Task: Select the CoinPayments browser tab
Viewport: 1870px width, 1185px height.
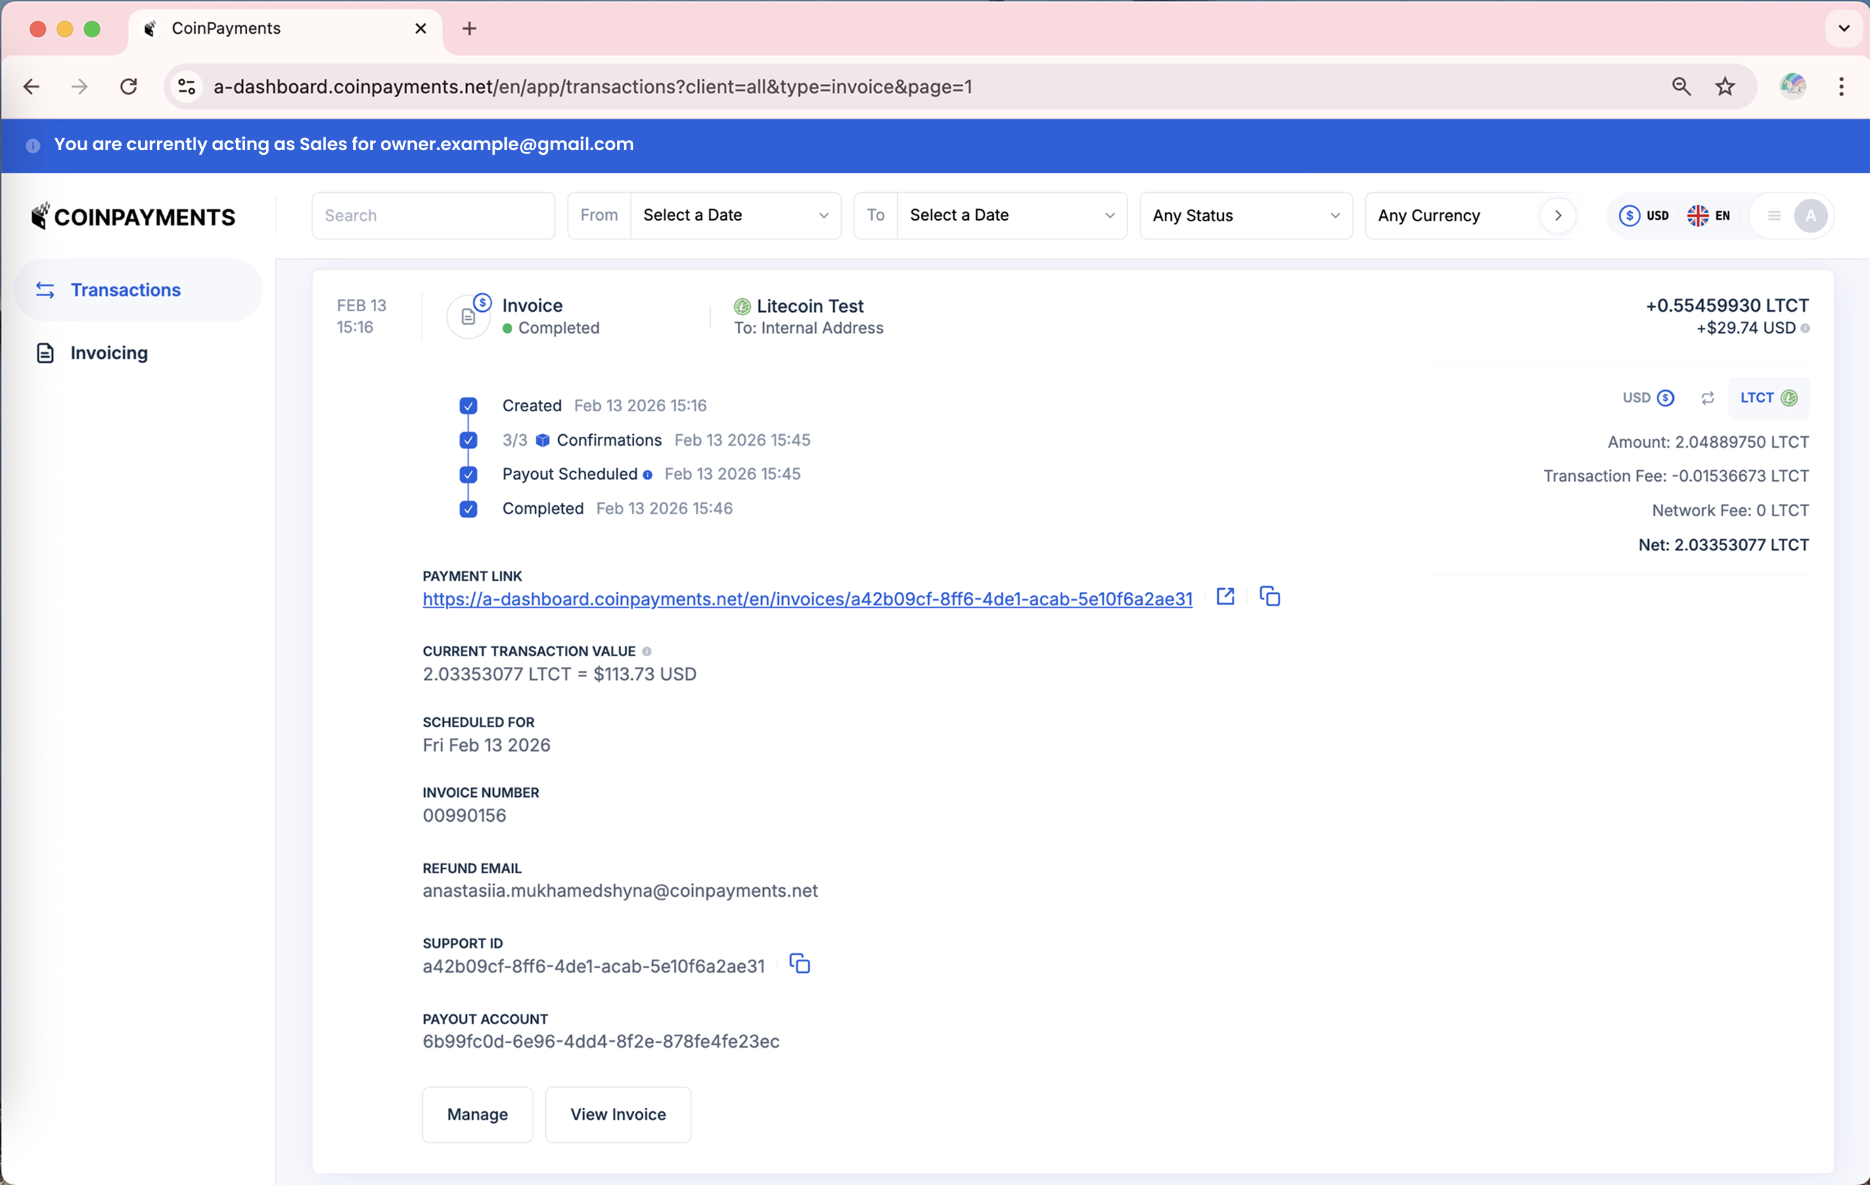Action: point(284,28)
